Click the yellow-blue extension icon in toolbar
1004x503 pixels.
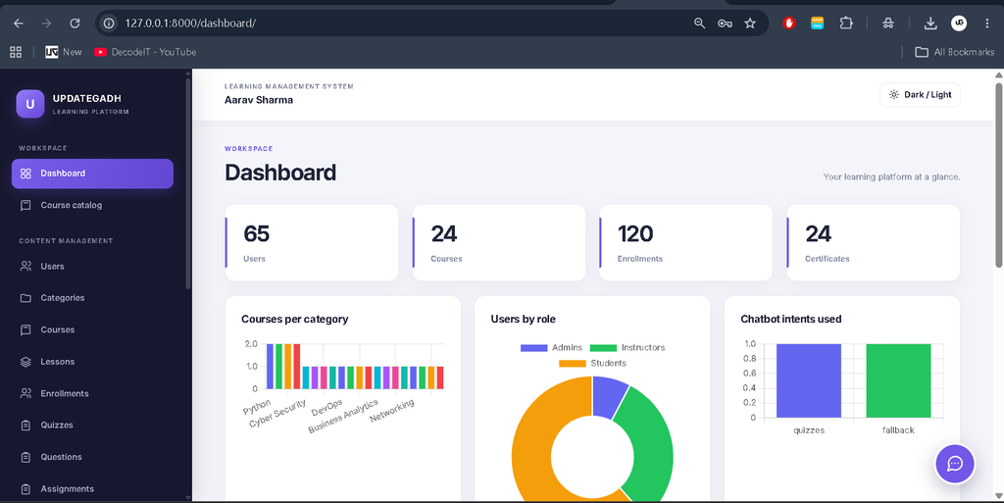(817, 23)
